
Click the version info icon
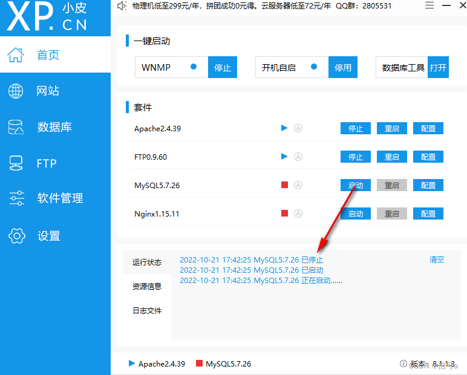[403, 364]
